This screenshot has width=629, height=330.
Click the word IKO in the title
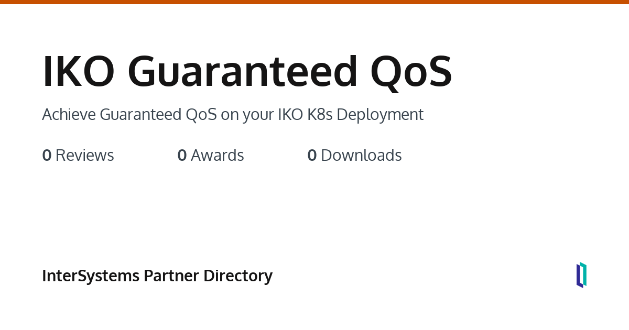click(x=78, y=71)
